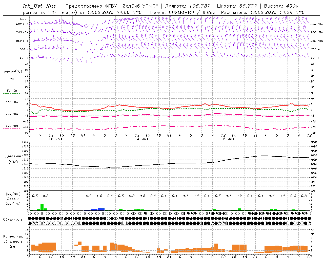Click the '(км)' unit under convective cloudiness
The height and width of the screenshot is (259, 324).
tap(13, 246)
